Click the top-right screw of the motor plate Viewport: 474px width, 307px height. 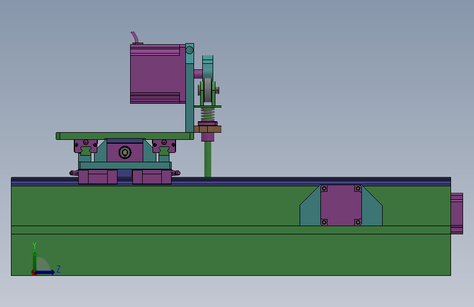[358, 188]
